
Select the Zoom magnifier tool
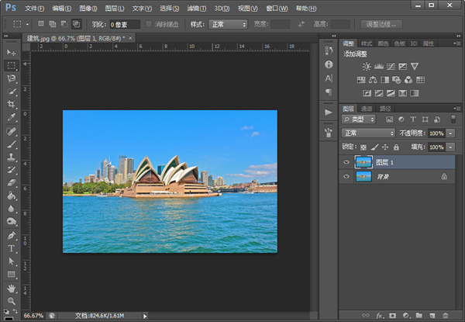pos(12,300)
